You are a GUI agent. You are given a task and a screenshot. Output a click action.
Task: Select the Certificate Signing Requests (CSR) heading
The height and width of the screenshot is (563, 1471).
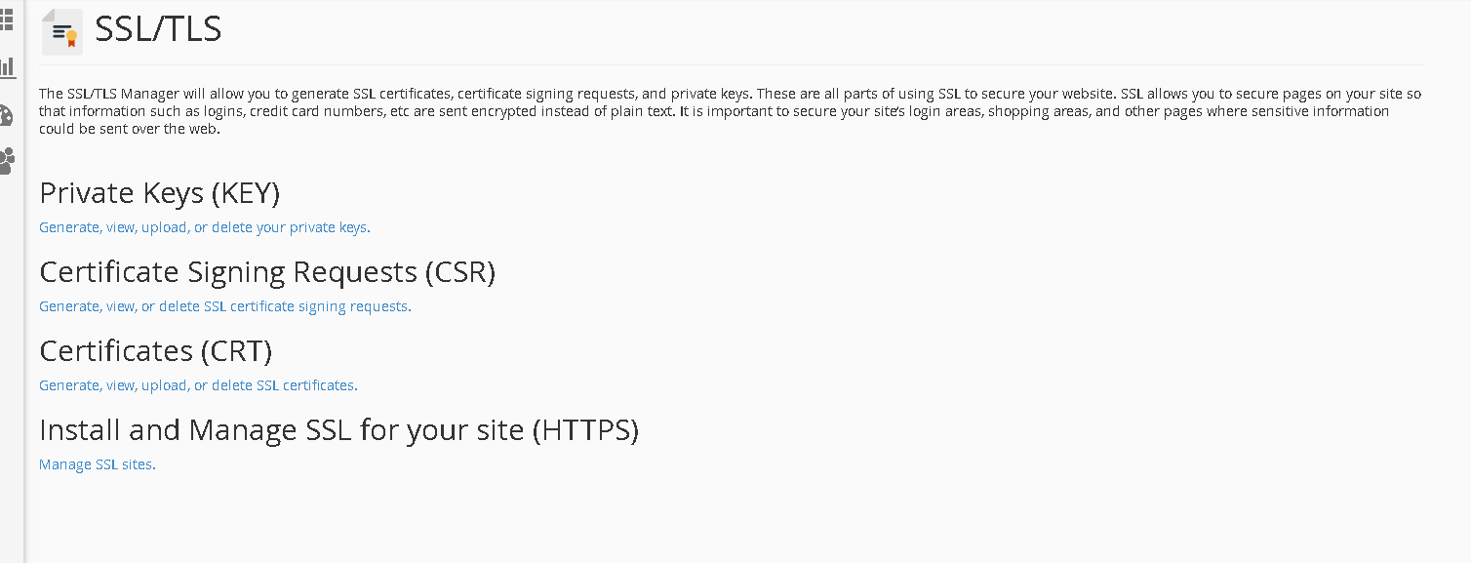click(x=267, y=272)
